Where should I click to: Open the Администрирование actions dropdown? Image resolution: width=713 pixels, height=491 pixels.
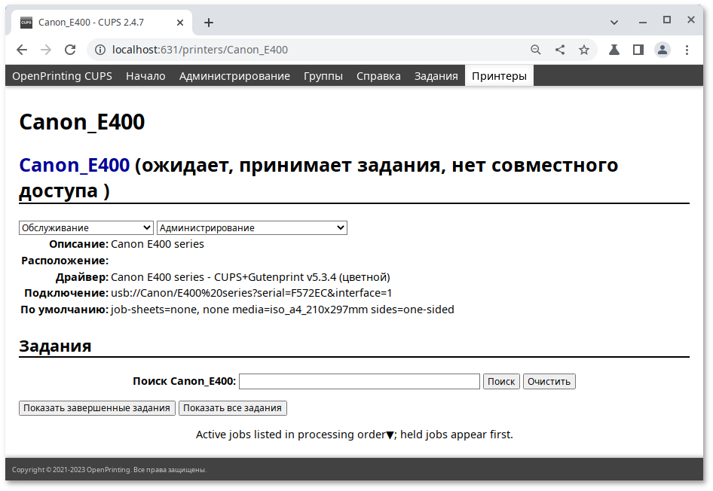252,227
